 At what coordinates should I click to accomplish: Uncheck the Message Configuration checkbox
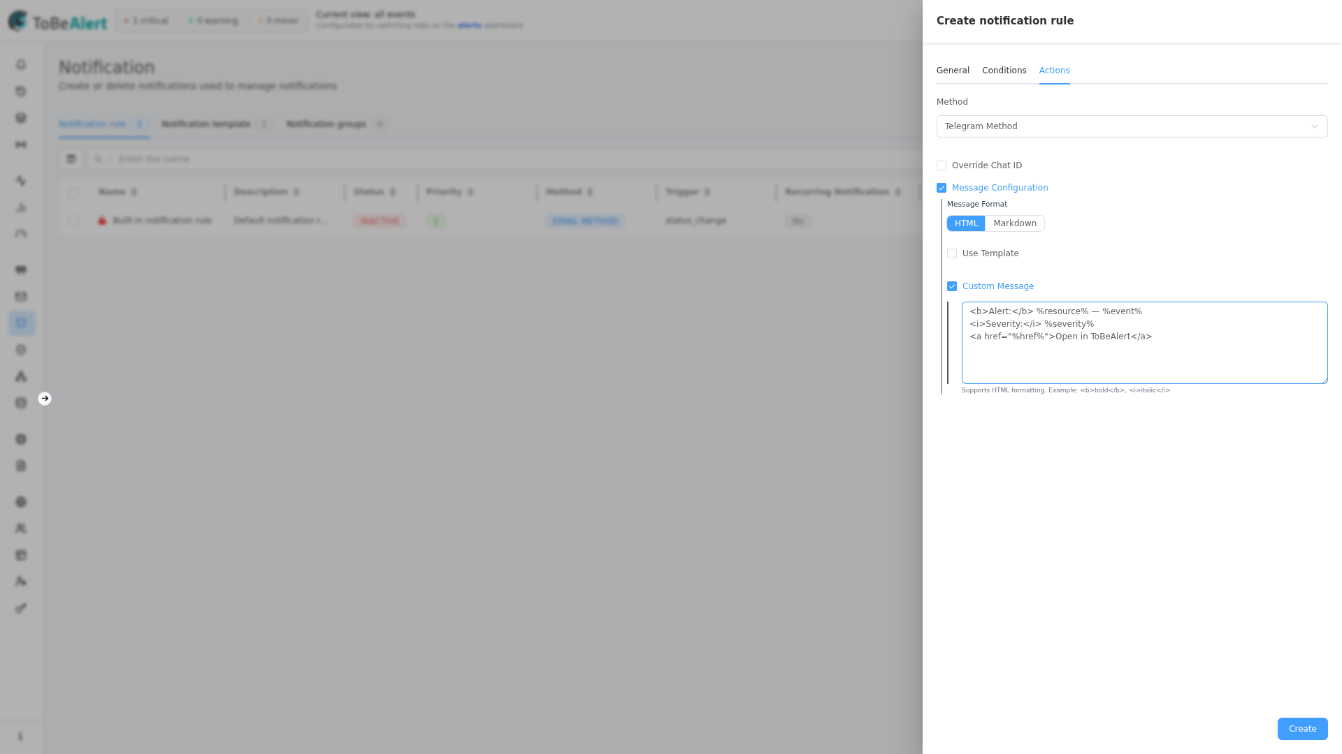(x=941, y=188)
